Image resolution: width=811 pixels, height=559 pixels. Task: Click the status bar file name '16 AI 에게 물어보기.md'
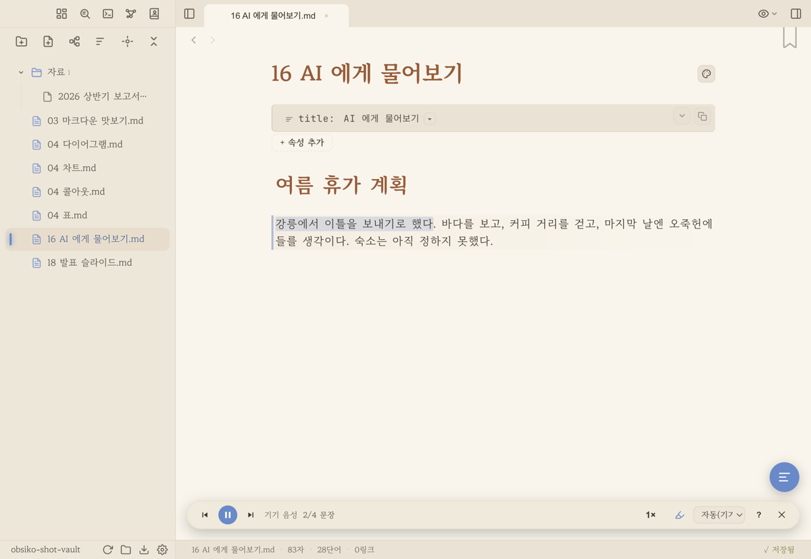coord(233,550)
